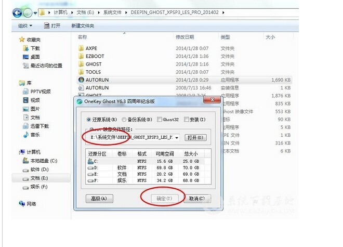The image size is (343, 247).
Task: Select 备份系统(B) radio button
Action: tap(124, 120)
